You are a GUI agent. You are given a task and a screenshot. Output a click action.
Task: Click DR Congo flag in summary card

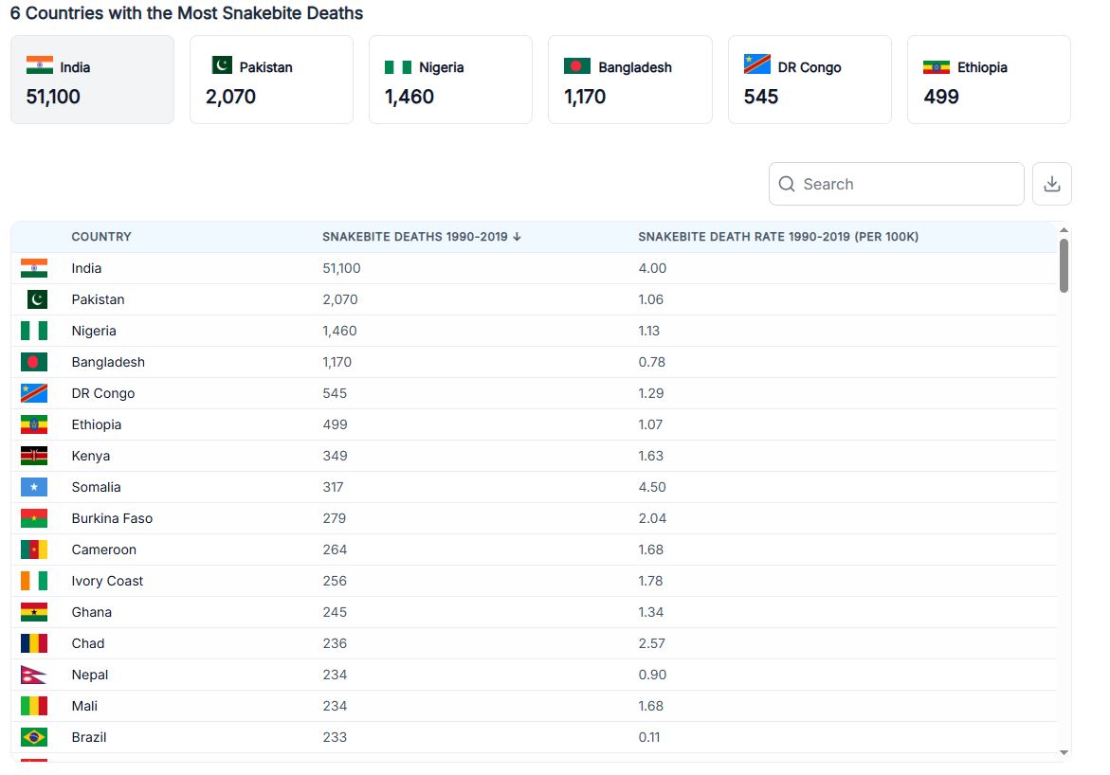[756, 63]
